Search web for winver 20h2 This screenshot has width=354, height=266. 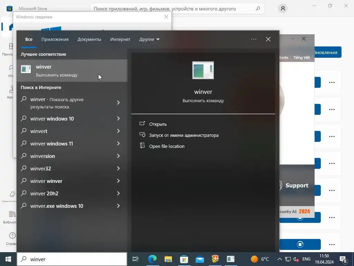point(72,193)
